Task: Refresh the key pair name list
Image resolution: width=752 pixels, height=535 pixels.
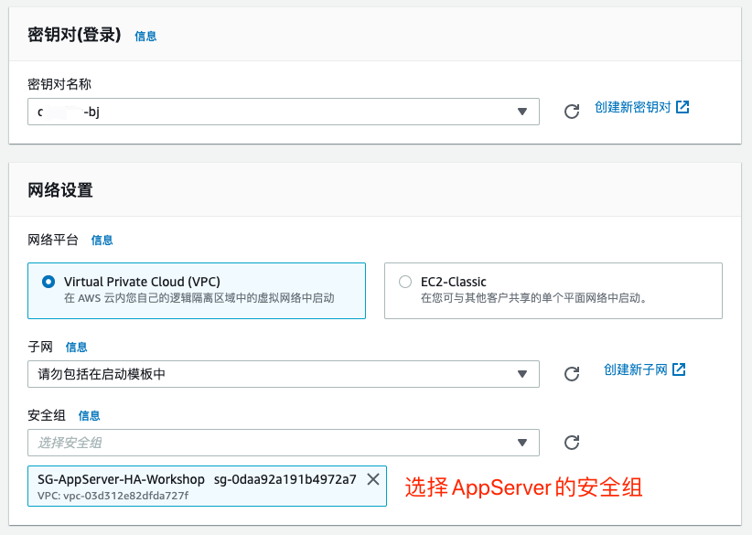Action: (x=572, y=112)
